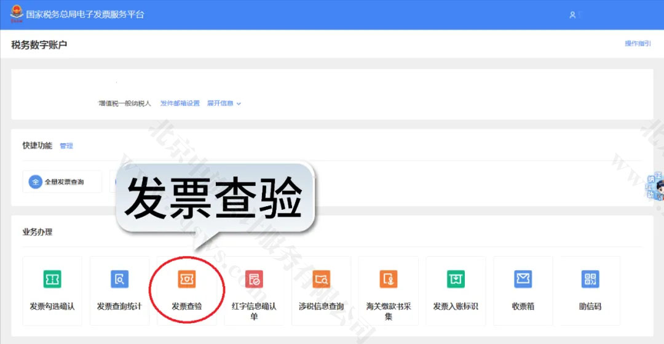The width and height of the screenshot is (664, 344).
Task: Expand the 展开信息 dropdown
Action: [224, 103]
